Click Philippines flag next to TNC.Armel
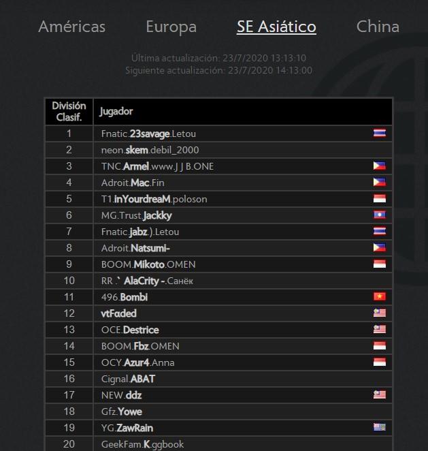Viewport: 428px width, 451px height. click(x=380, y=166)
